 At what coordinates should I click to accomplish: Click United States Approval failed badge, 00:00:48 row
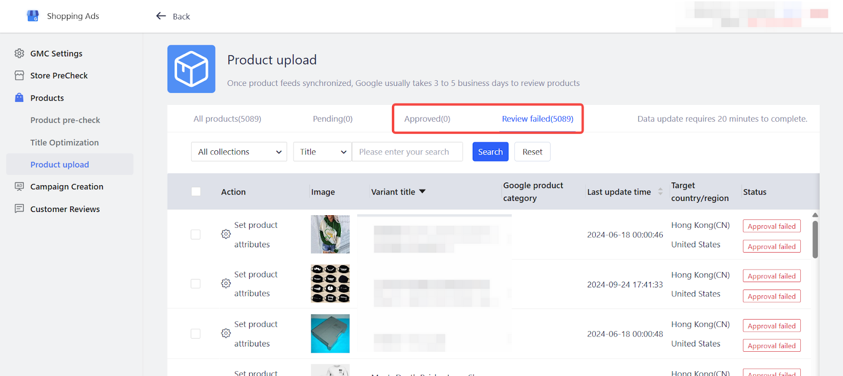(772, 345)
